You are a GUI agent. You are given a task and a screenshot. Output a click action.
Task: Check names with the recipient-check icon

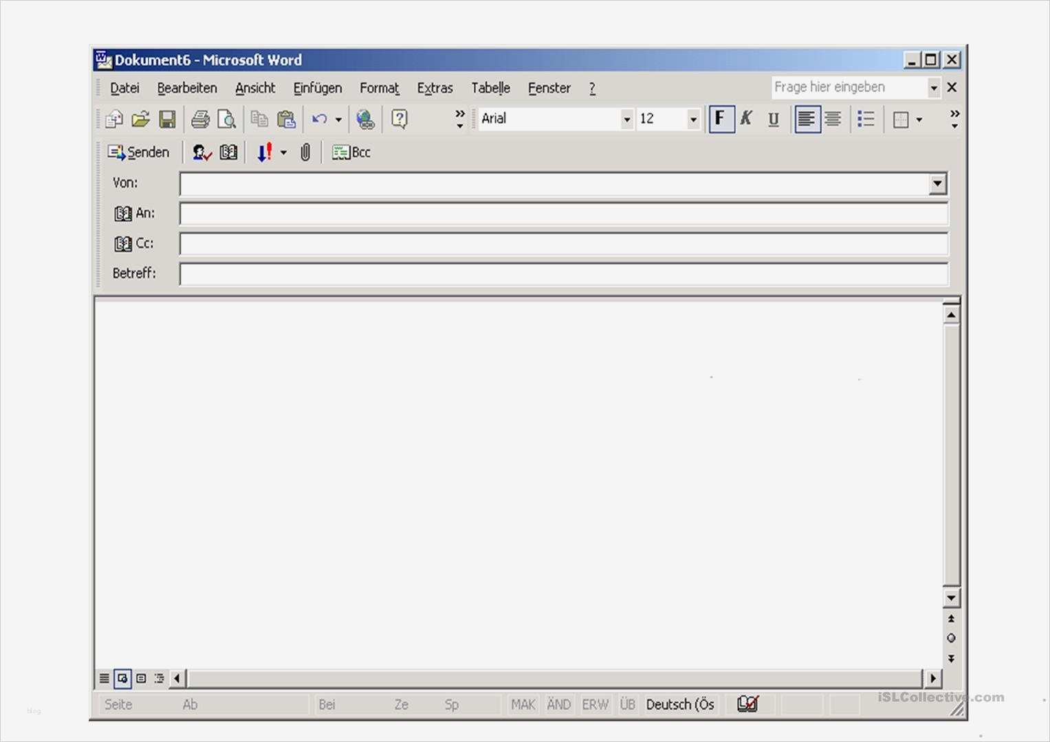pyautogui.click(x=200, y=152)
